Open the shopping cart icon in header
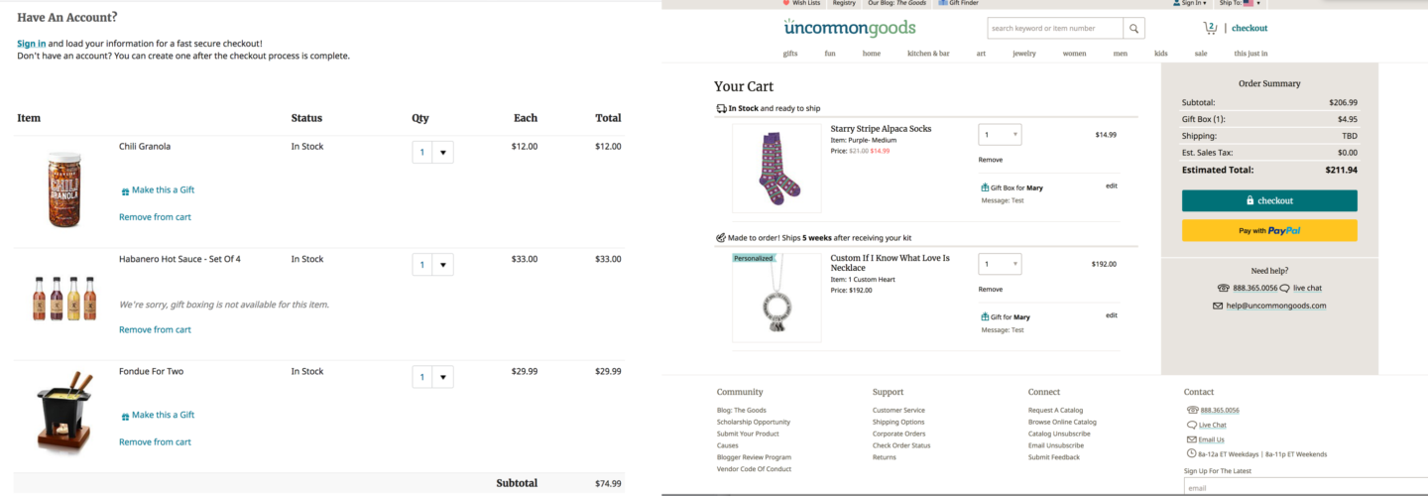 (1210, 28)
